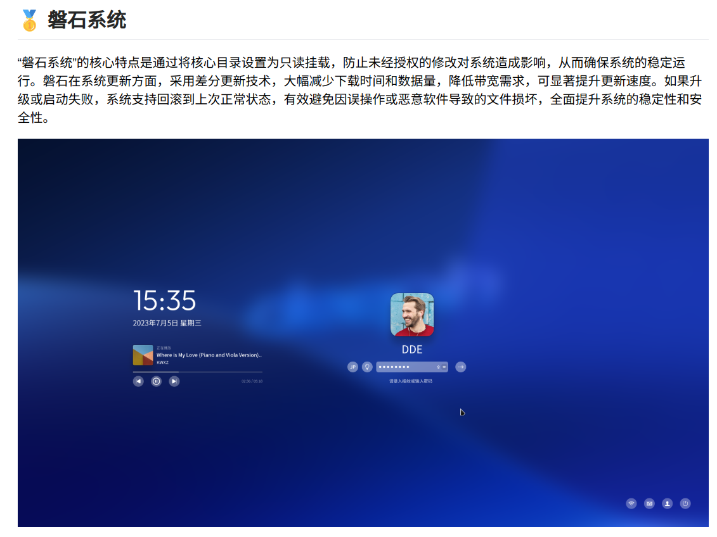Viewport: 717px width, 537px height.
Task: Pause the currently playing song
Action: click(x=157, y=381)
